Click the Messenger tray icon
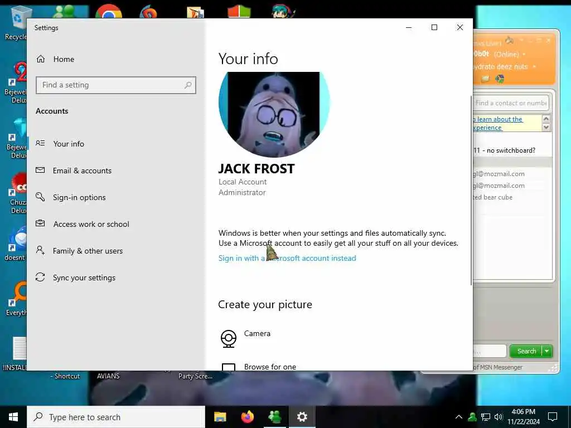The image size is (571, 428). (x=472, y=417)
